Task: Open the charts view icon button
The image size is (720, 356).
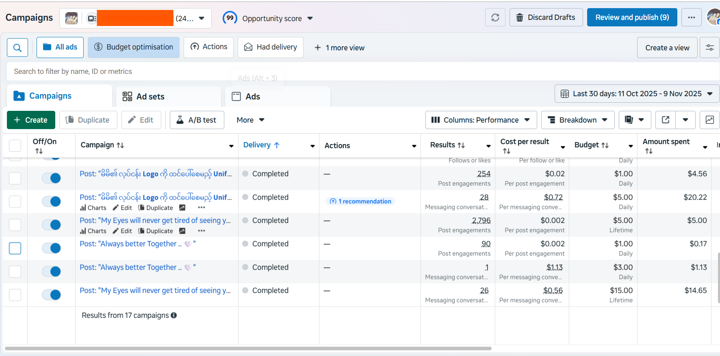Action: pyautogui.click(x=709, y=120)
